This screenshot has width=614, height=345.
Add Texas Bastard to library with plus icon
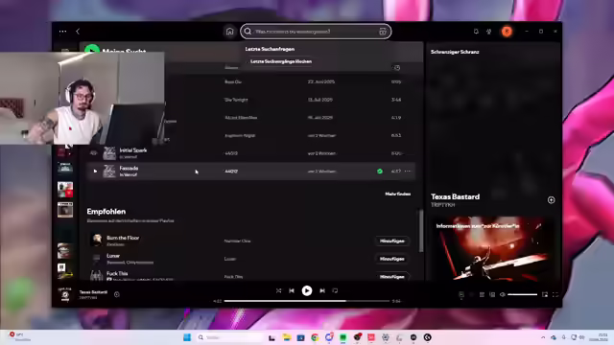point(551,200)
